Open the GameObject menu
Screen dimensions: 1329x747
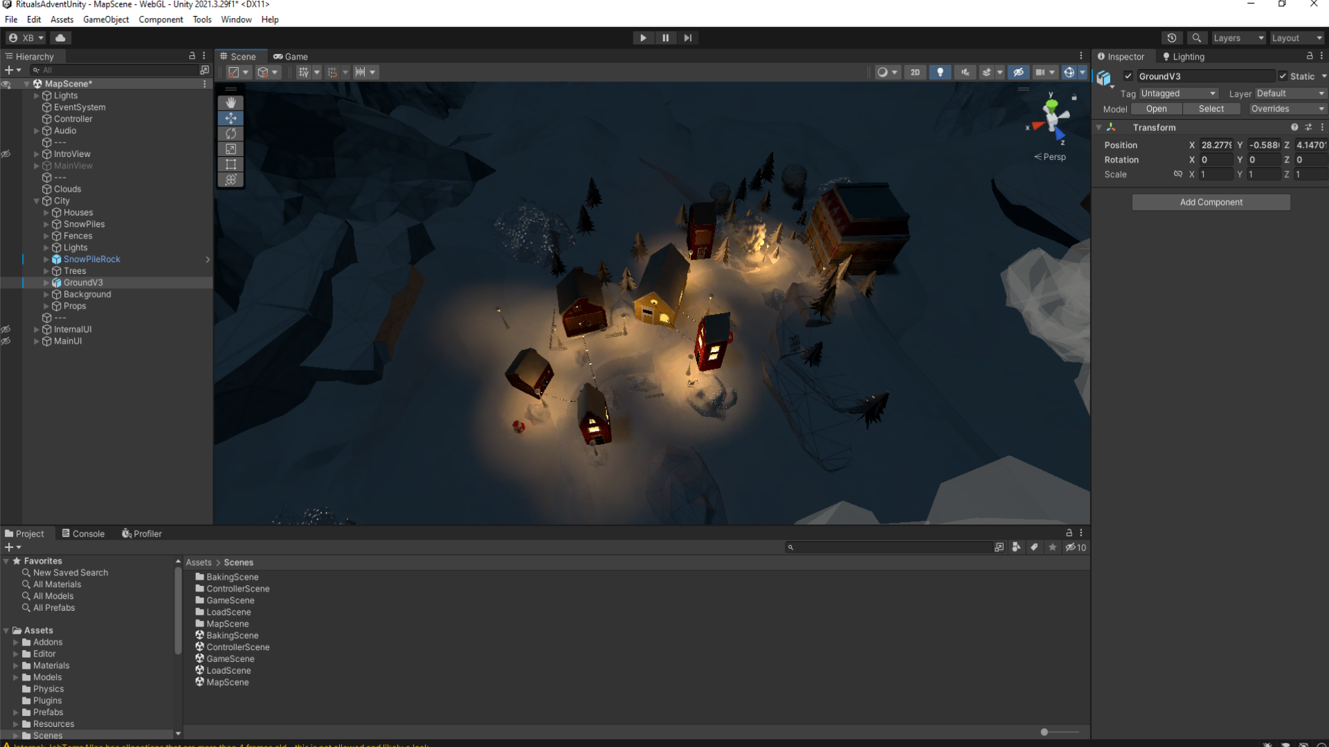(x=106, y=19)
